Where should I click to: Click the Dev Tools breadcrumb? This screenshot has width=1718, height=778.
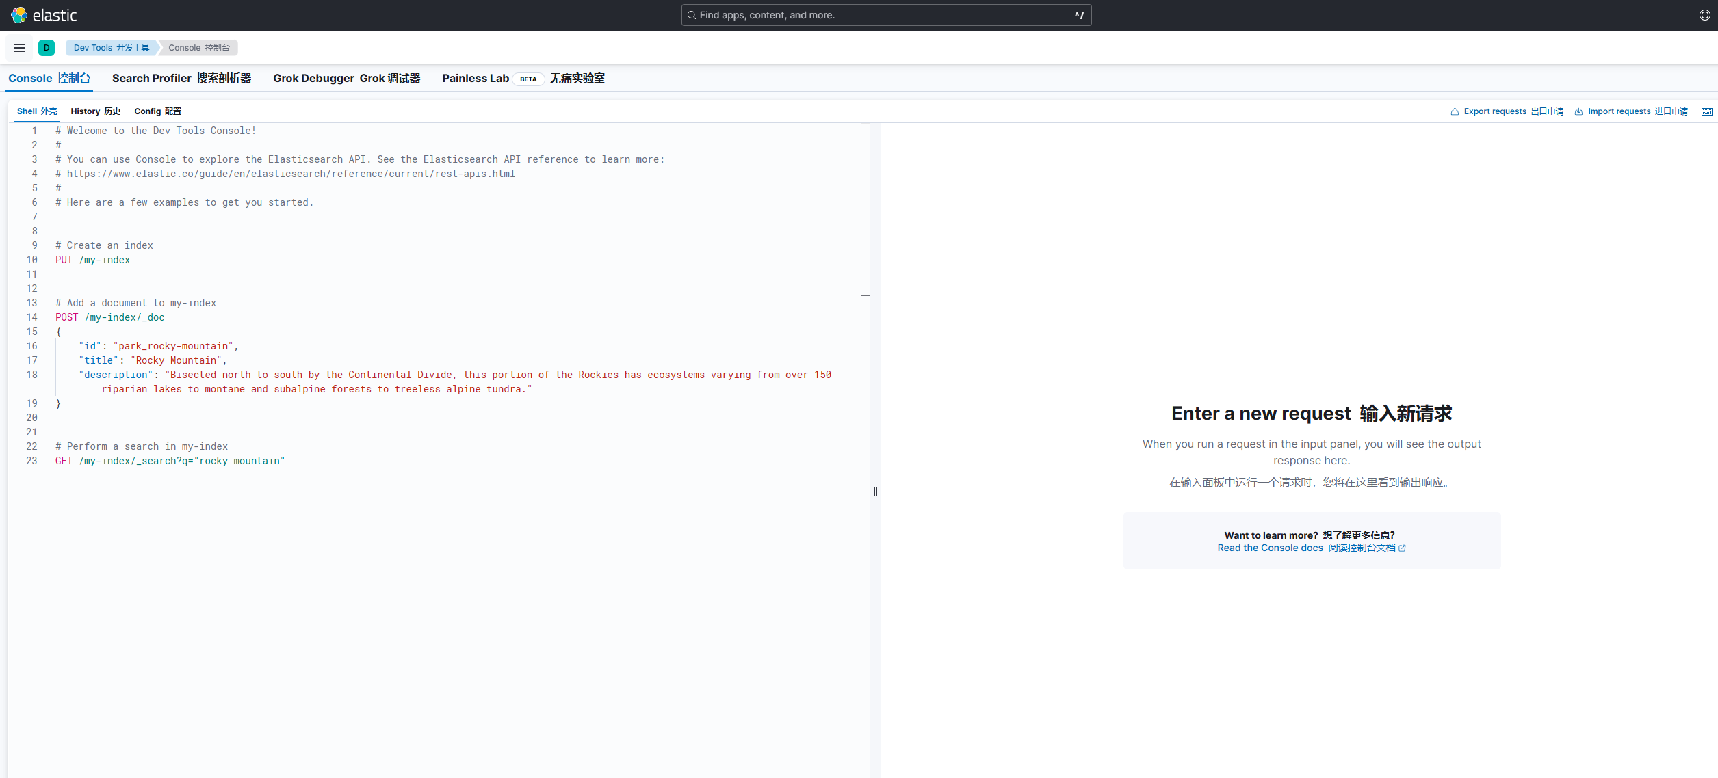tap(112, 48)
